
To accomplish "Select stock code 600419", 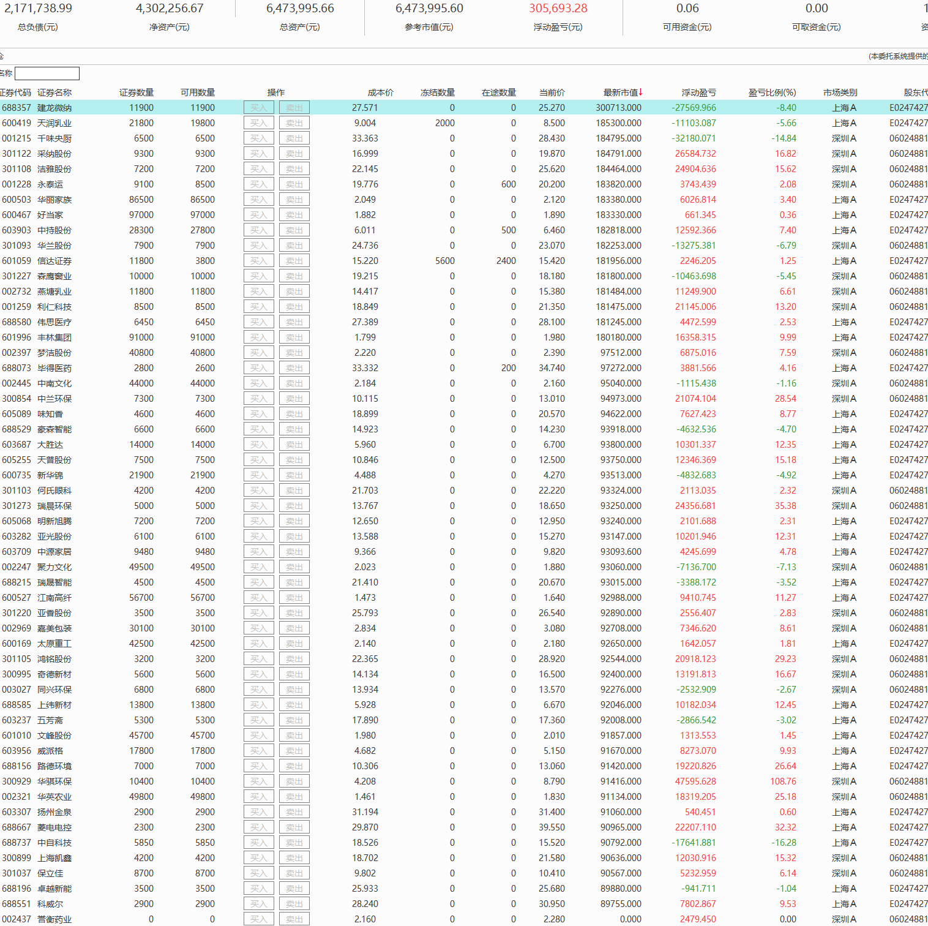I will click(x=17, y=123).
